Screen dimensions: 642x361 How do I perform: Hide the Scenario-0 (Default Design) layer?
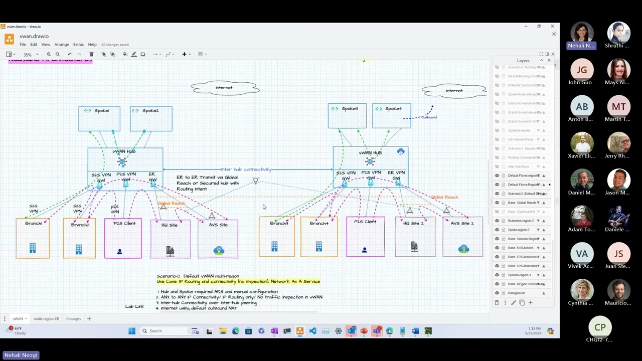coord(497,194)
